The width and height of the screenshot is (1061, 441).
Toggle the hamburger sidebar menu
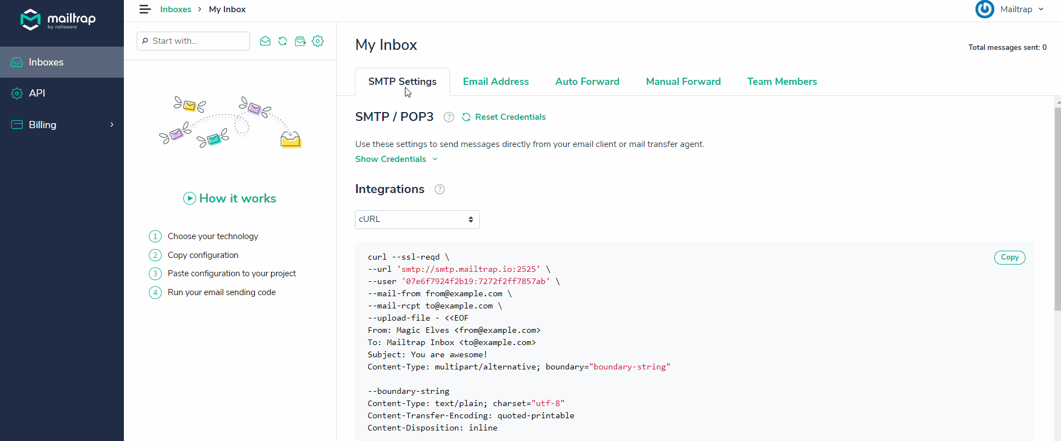[145, 9]
